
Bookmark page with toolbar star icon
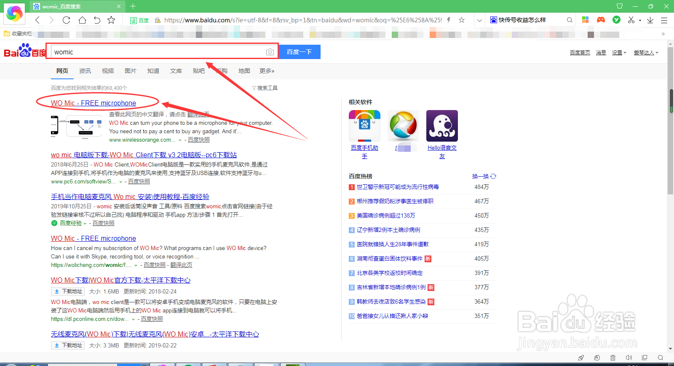coord(111,20)
